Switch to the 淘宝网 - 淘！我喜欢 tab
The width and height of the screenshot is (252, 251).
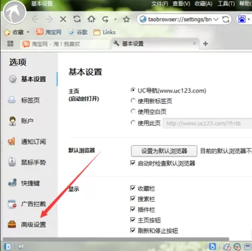click(65, 44)
